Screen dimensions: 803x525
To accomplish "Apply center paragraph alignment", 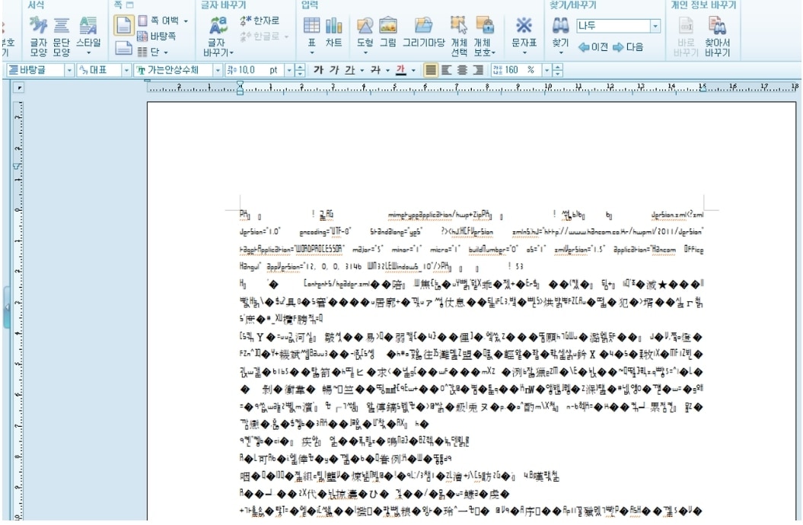I will pos(463,70).
